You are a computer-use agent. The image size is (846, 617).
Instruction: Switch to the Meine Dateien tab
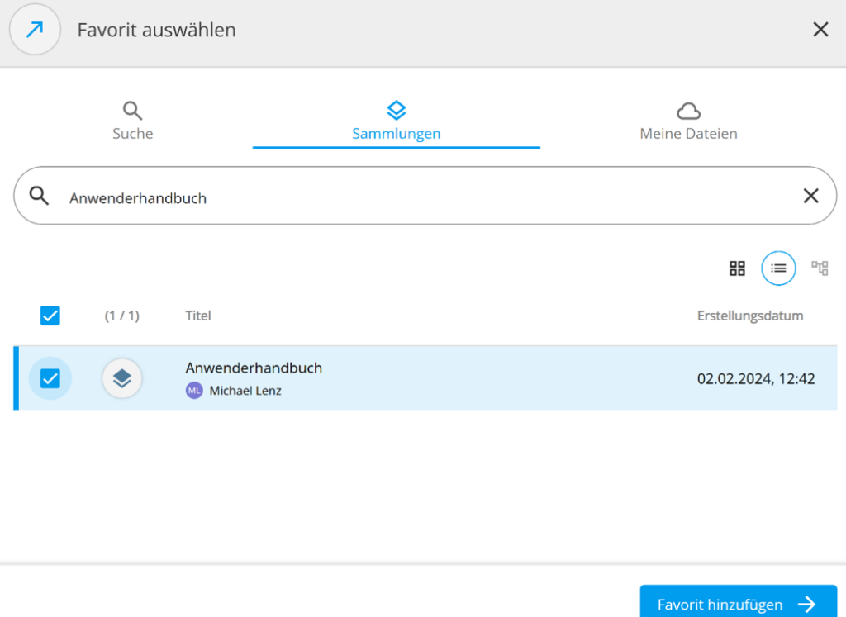click(688, 121)
